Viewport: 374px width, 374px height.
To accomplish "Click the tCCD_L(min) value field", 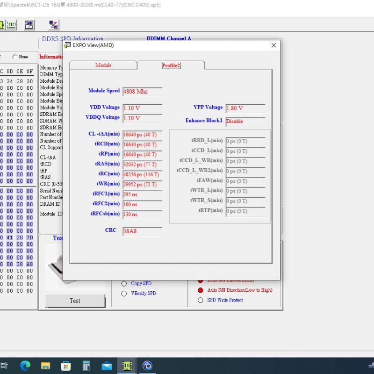I will coord(245,151).
